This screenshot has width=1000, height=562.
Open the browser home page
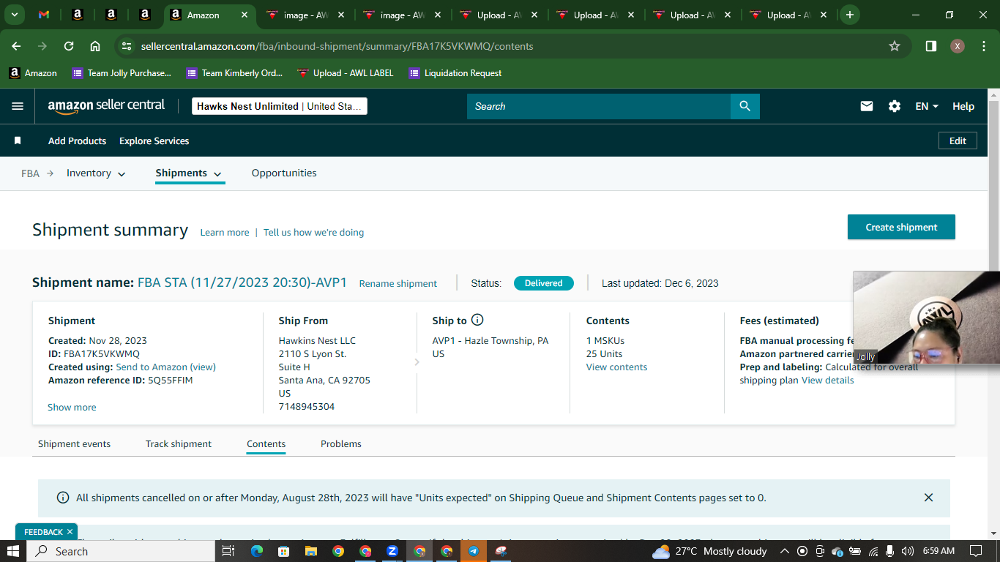click(x=95, y=46)
